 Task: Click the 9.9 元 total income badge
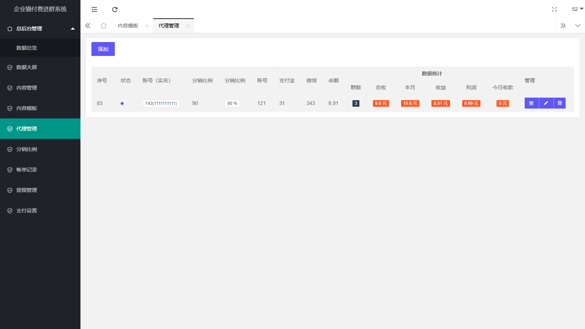(x=381, y=103)
